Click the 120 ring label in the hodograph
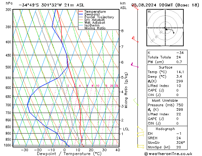Image resolution: width=202 pixels, height=156 pixels. 153,41
